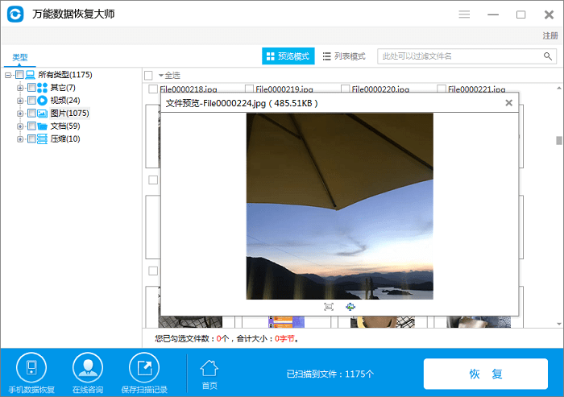564x397 pixels.
Task: Select the 视频(24) tree label
Action: (x=65, y=101)
